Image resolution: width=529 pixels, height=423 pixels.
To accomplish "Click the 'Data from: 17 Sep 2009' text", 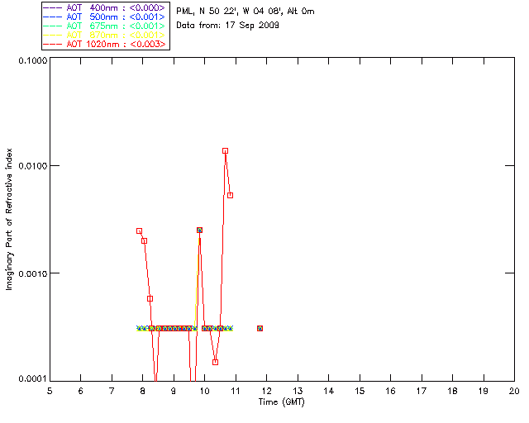I will click(x=228, y=26).
